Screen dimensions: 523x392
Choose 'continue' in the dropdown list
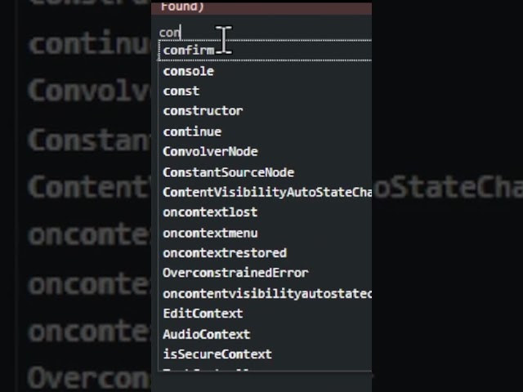192,131
